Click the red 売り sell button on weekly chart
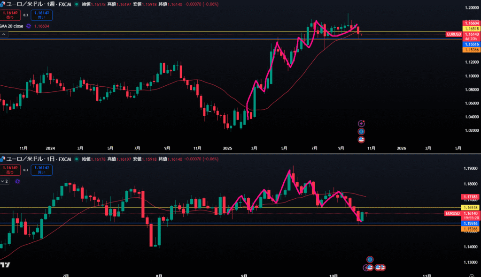This screenshot has width=481, height=277. tap(10, 15)
